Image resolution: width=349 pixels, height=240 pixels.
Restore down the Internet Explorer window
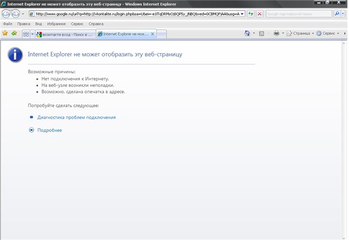point(328,3)
